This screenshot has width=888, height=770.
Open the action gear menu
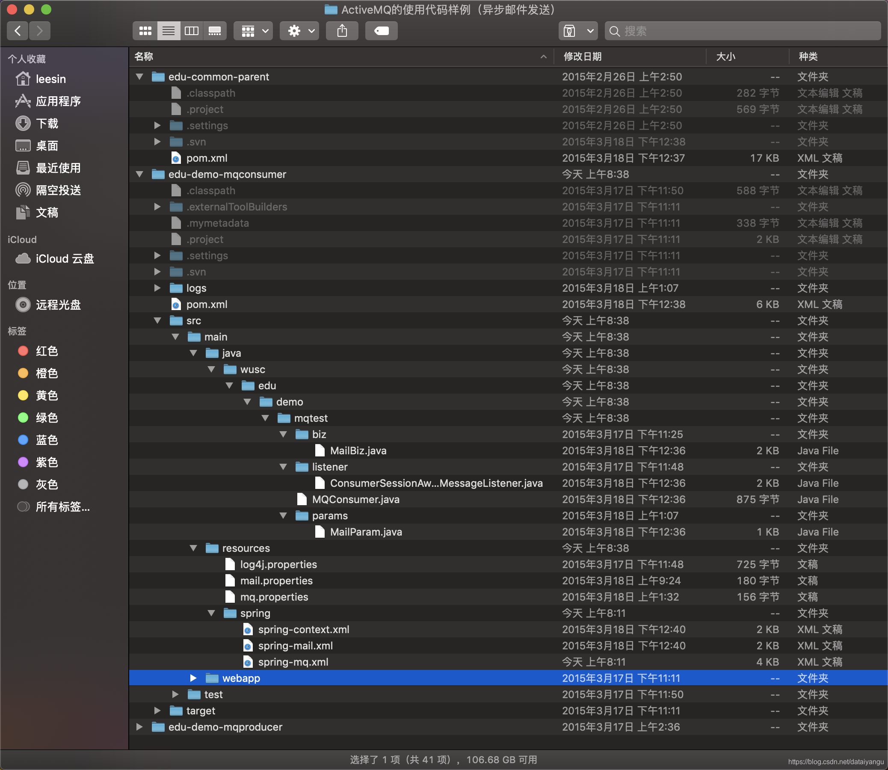300,31
